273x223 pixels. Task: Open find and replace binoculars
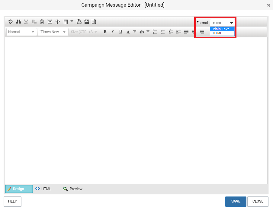click(18, 22)
